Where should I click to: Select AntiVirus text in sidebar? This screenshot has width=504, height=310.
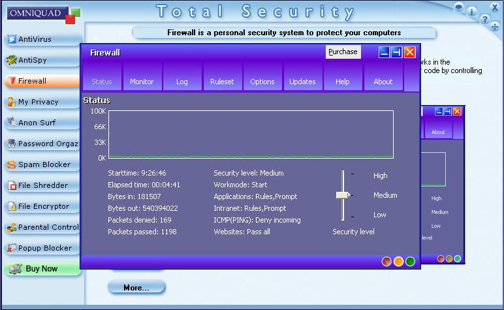[35, 39]
